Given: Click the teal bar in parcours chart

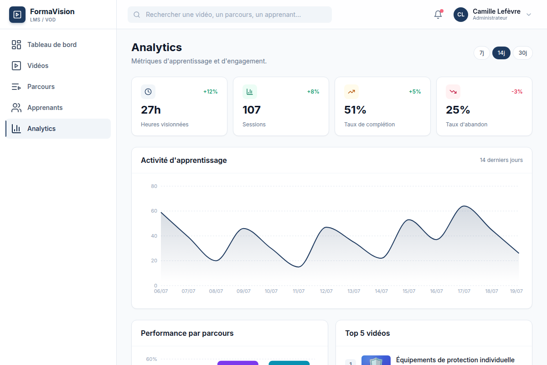Looking at the screenshot, I should click(289, 363).
